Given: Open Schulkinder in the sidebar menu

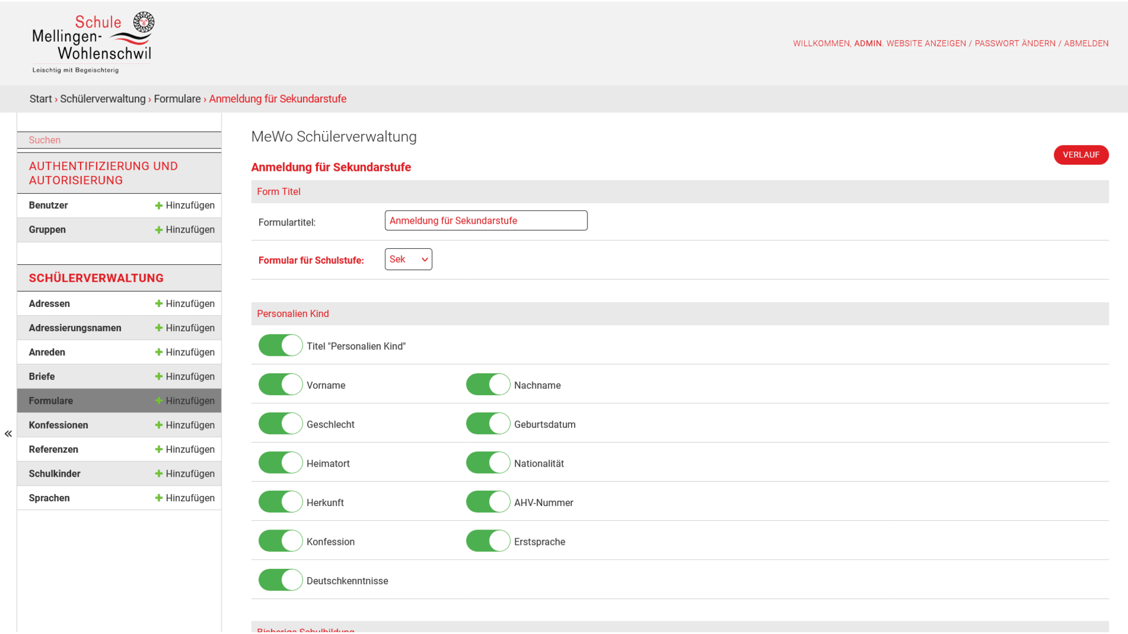Looking at the screenshot, I should tap(55, 474).
